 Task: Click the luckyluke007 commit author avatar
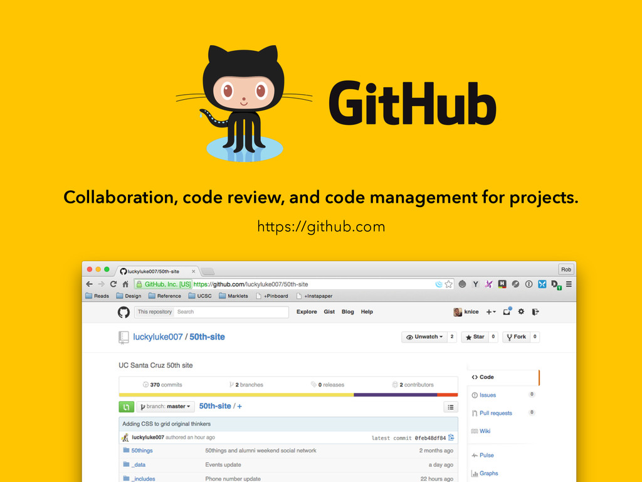125,437
